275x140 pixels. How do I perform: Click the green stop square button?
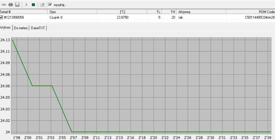(x=33, y=5)
